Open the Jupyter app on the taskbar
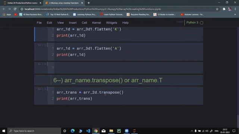Viewport: 239px width, 134px height. pyautogui.click(x=134, y=131)
